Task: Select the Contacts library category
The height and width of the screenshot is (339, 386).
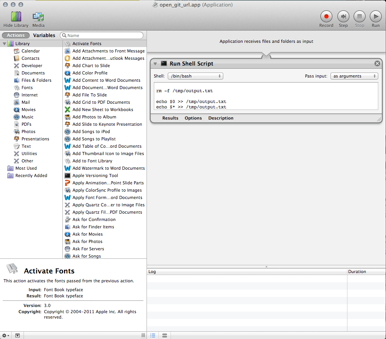Action: pyautogui.click(x=30, y=58)
